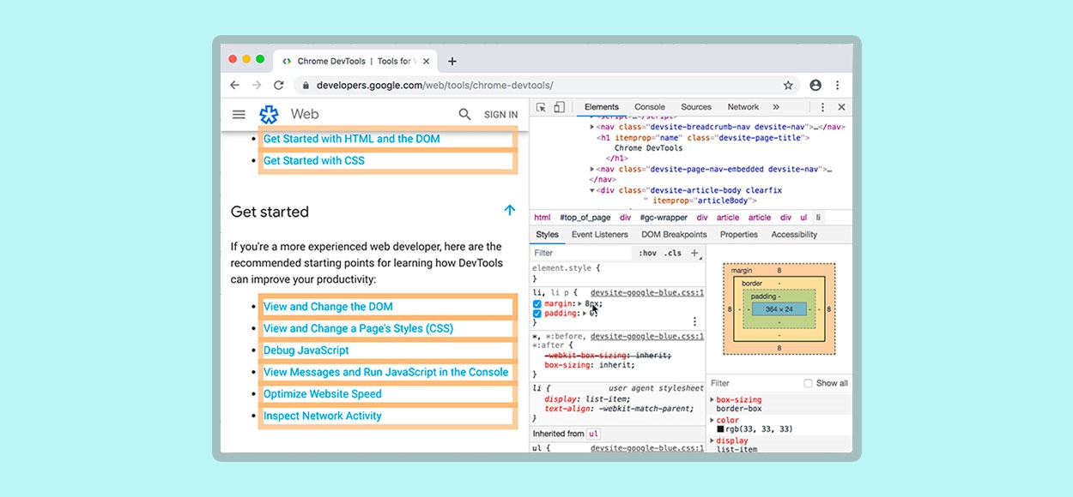Image resolution: width=1073 pixels, height=497 pixels.
Task: Open the Optimize Website Speed link
Action: (x=323, y=394)
